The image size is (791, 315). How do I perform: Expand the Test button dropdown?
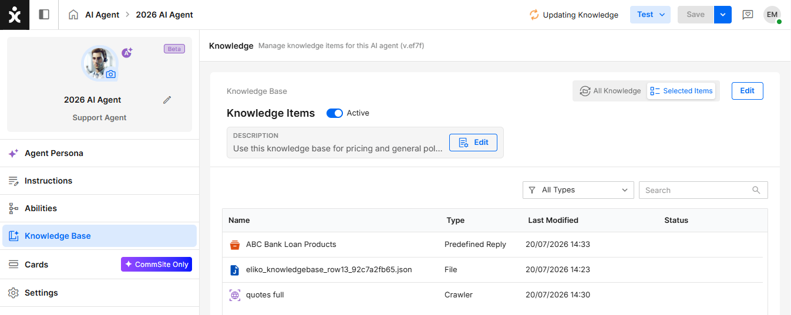pyautogui.click(x=651, y=15)
